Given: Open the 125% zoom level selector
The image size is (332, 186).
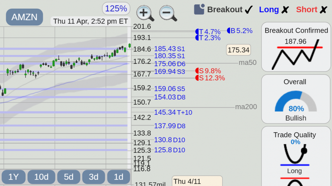Looking at the screenshot, I should point(116,9).
